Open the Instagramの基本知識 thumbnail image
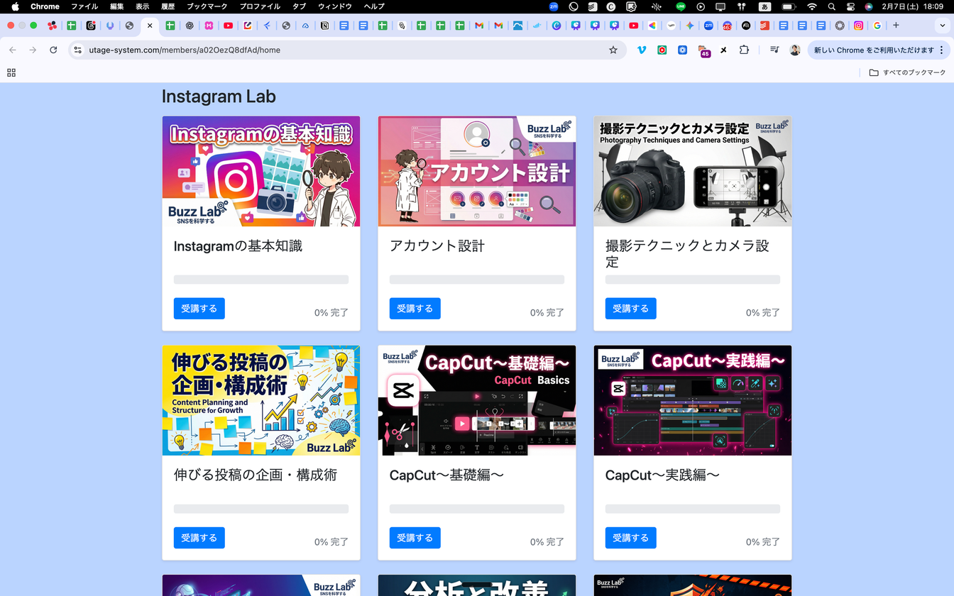Viewport: 954px width, 596px height. coord(261,172)
